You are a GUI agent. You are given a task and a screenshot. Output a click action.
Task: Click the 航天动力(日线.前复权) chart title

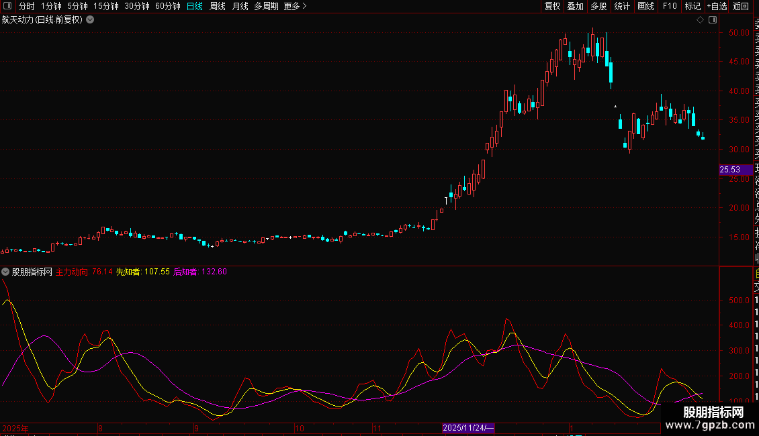pos(42,20)
